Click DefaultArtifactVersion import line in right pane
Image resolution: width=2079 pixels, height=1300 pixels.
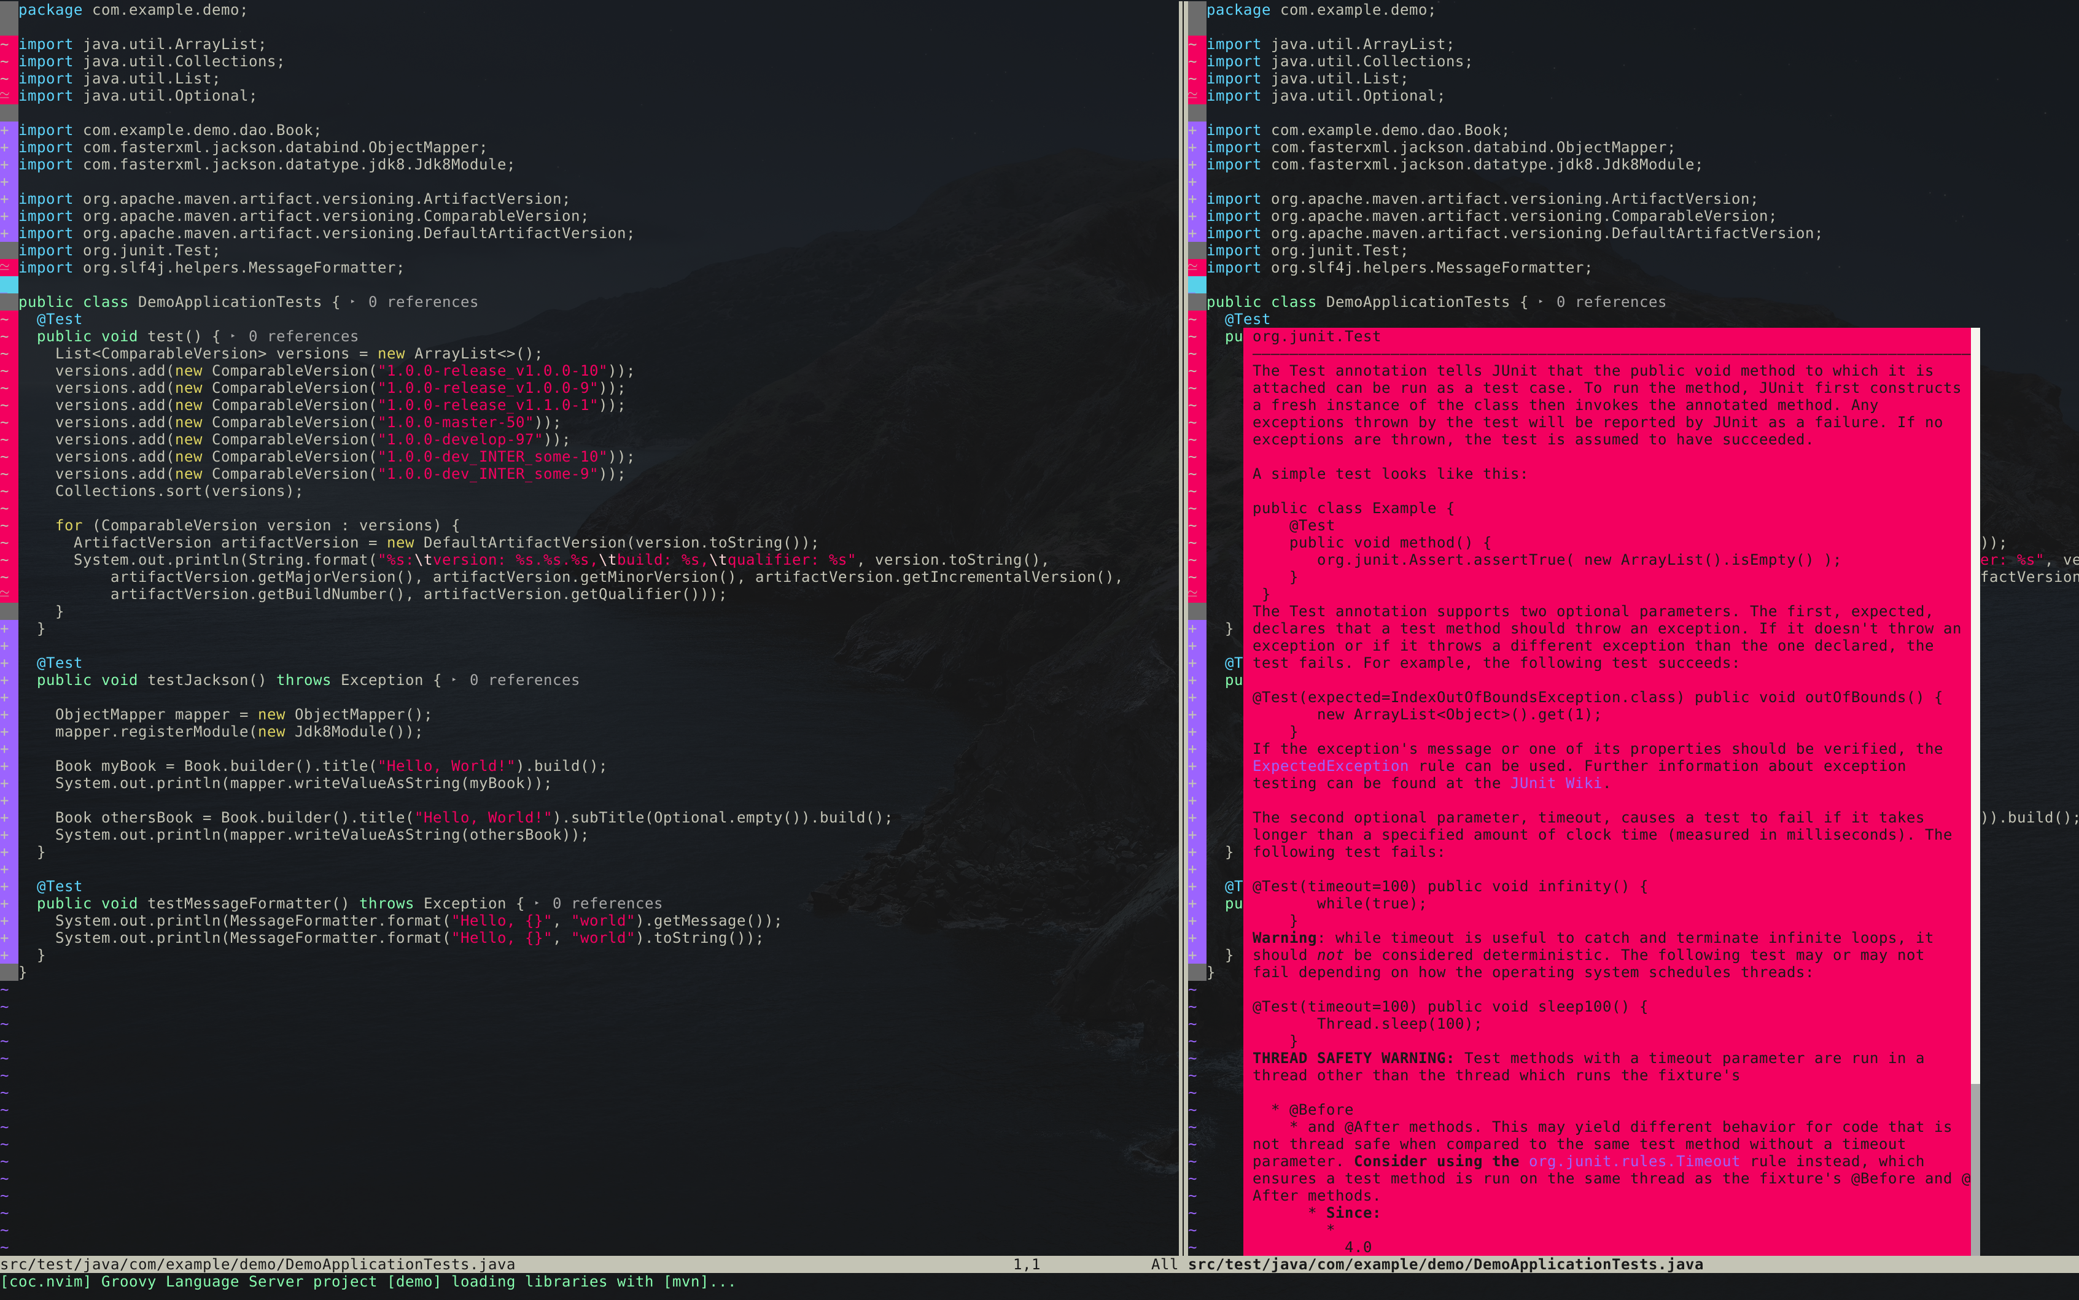(1514, 233)
